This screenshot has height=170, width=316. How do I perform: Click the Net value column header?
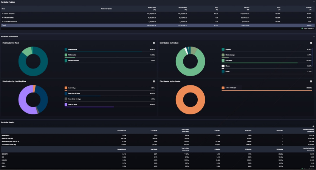pos(246,9)
